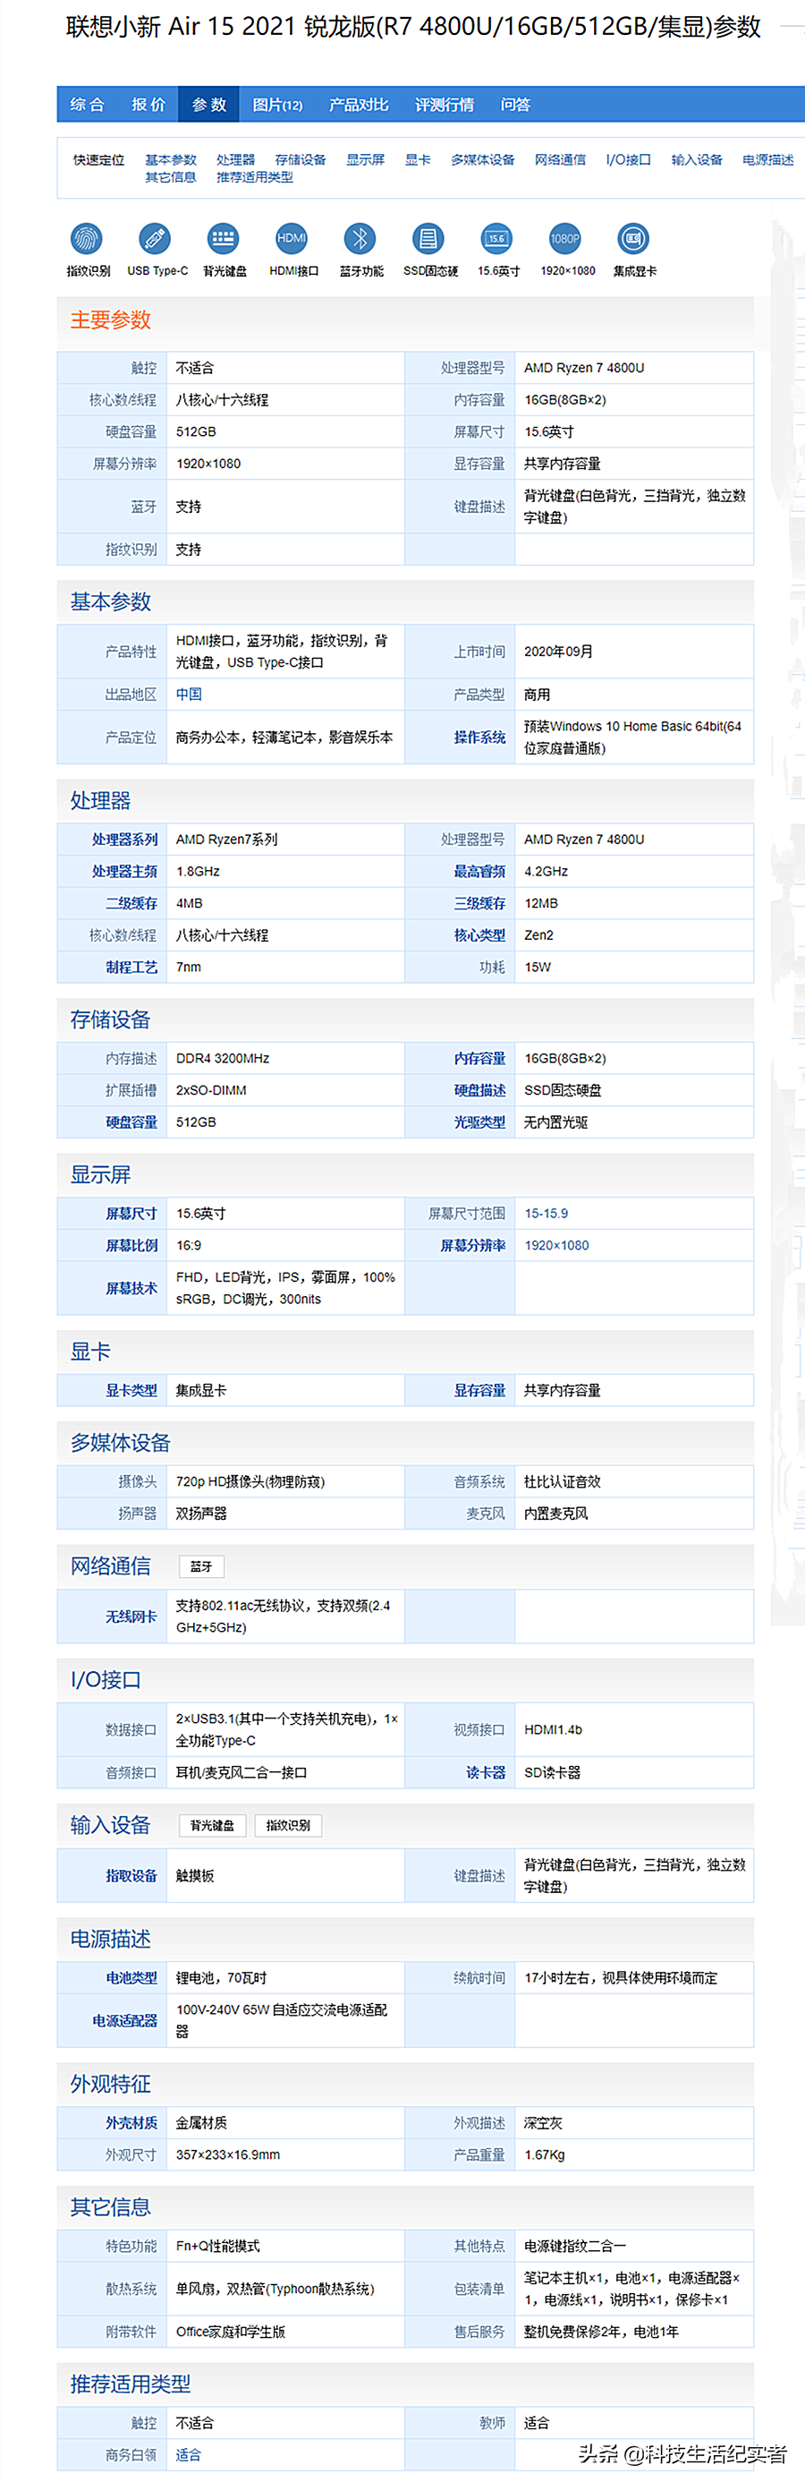Click the 核心类型 label link
805x2482 pixels.
click(x=479, y=934)
